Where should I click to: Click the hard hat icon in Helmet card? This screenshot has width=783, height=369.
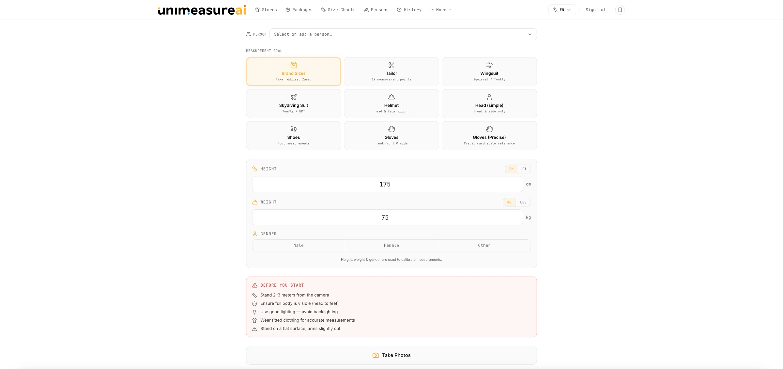click(x=391, y=97)
